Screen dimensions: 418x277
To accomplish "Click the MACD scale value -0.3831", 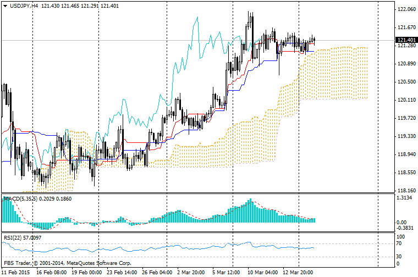I will point(405,228).
